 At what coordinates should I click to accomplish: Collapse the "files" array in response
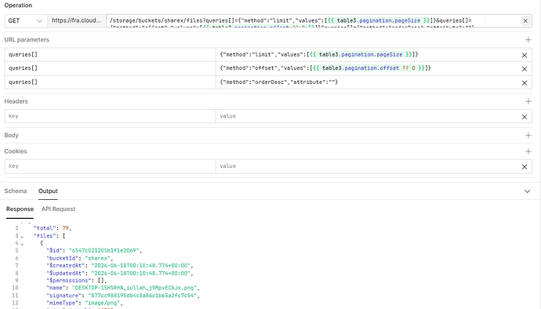tap(22, 237)
